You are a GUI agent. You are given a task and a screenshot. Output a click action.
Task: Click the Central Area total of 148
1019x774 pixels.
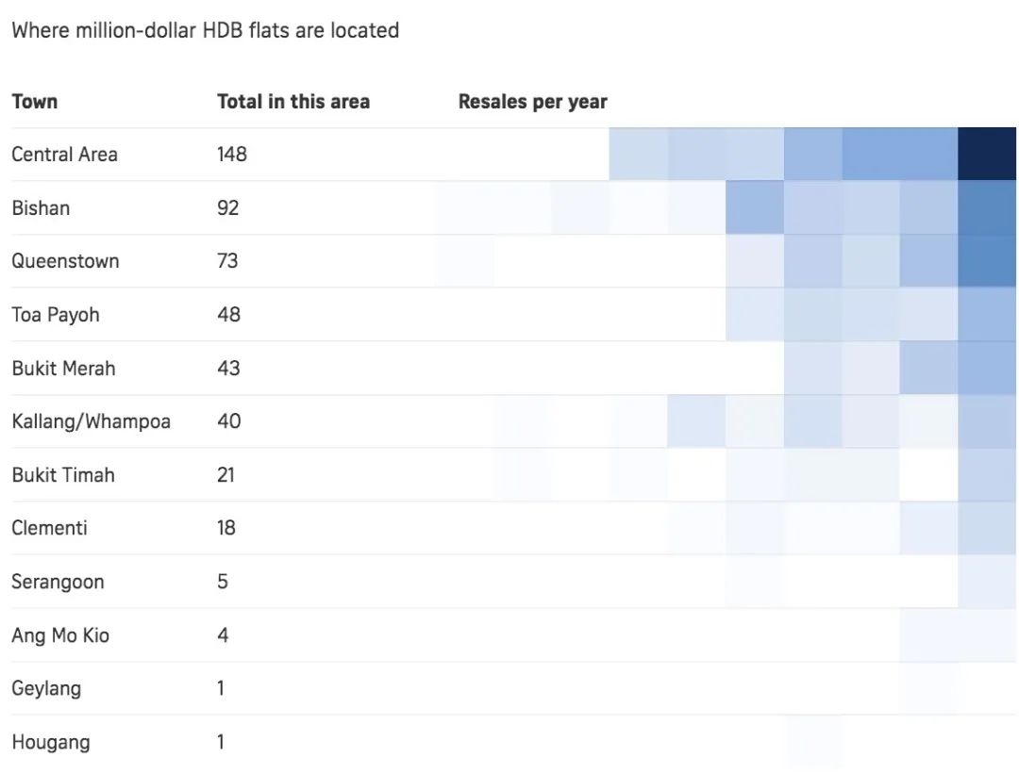coord(232,155)
